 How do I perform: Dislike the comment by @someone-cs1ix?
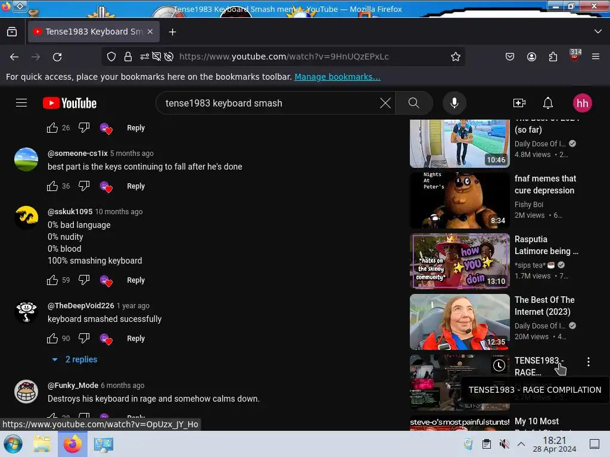pyautogui.click(x=84, y=186)
